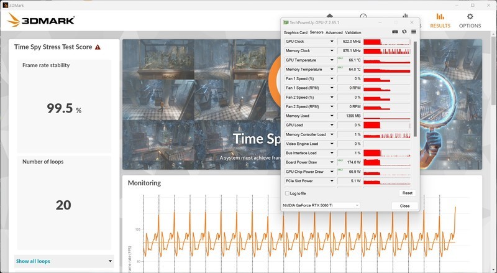Expand the GPU Load sensor dropdown
497x273 pixels.
point(332,125)
